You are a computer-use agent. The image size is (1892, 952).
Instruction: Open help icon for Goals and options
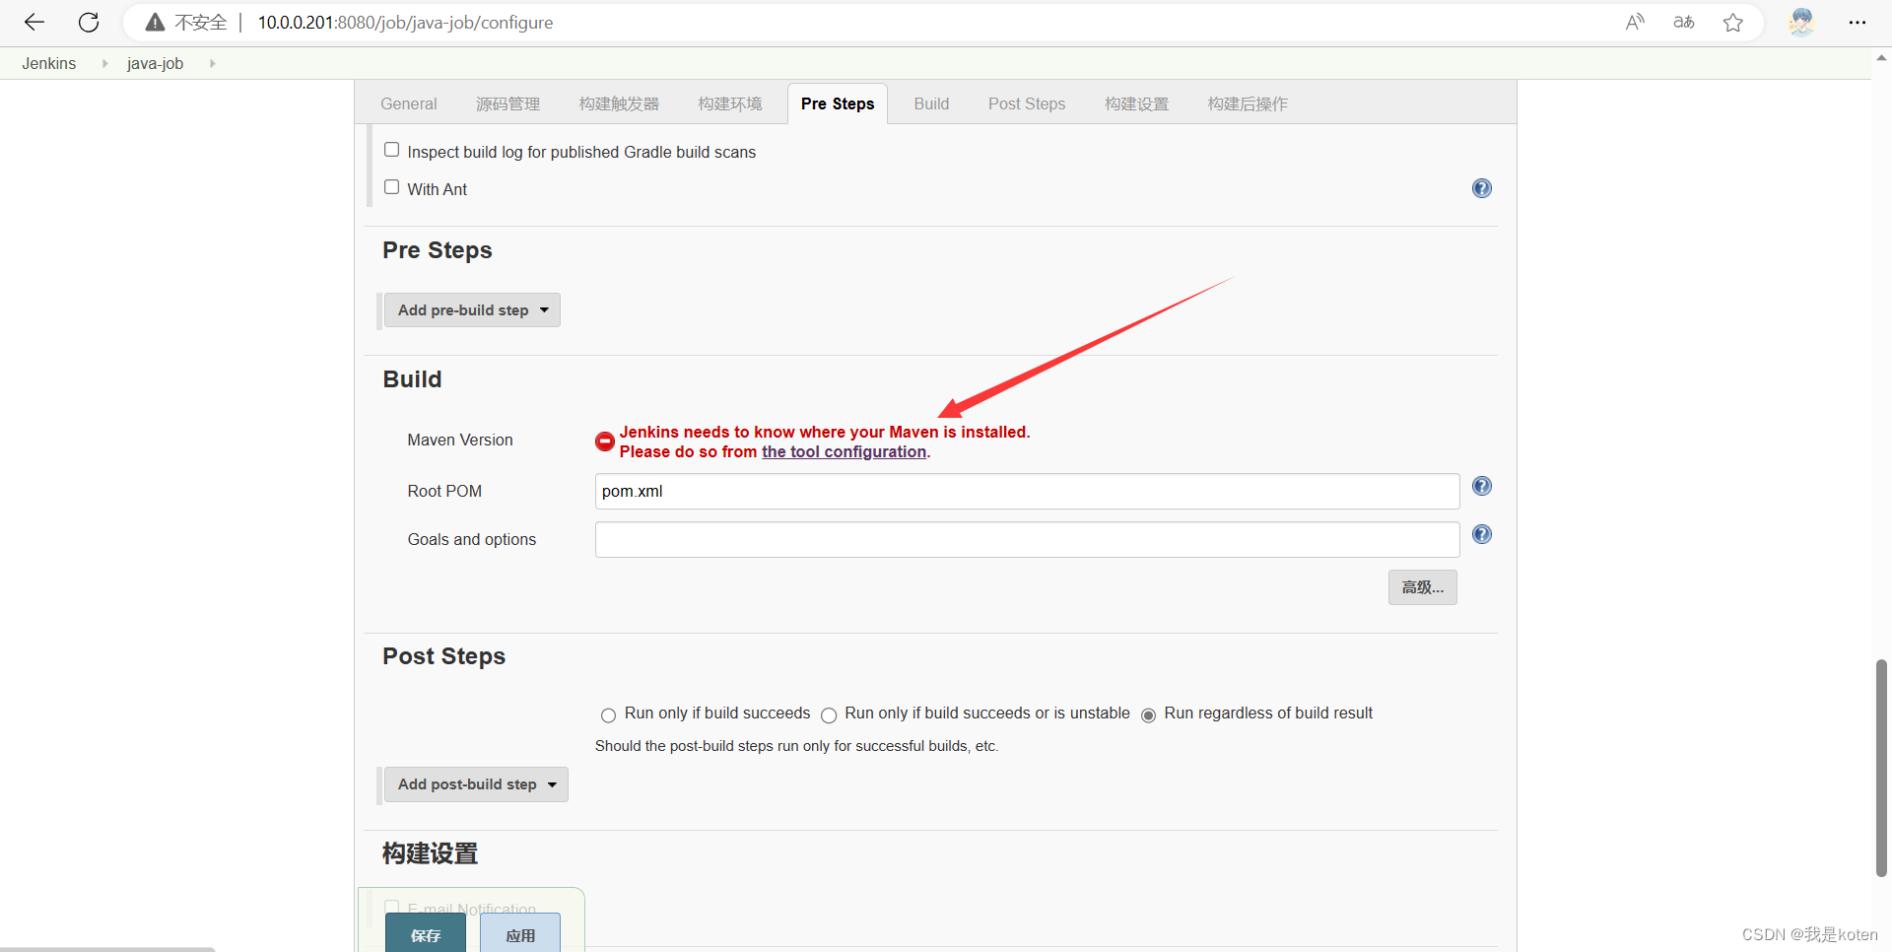pyautogui.click(x=1481, y=534)
